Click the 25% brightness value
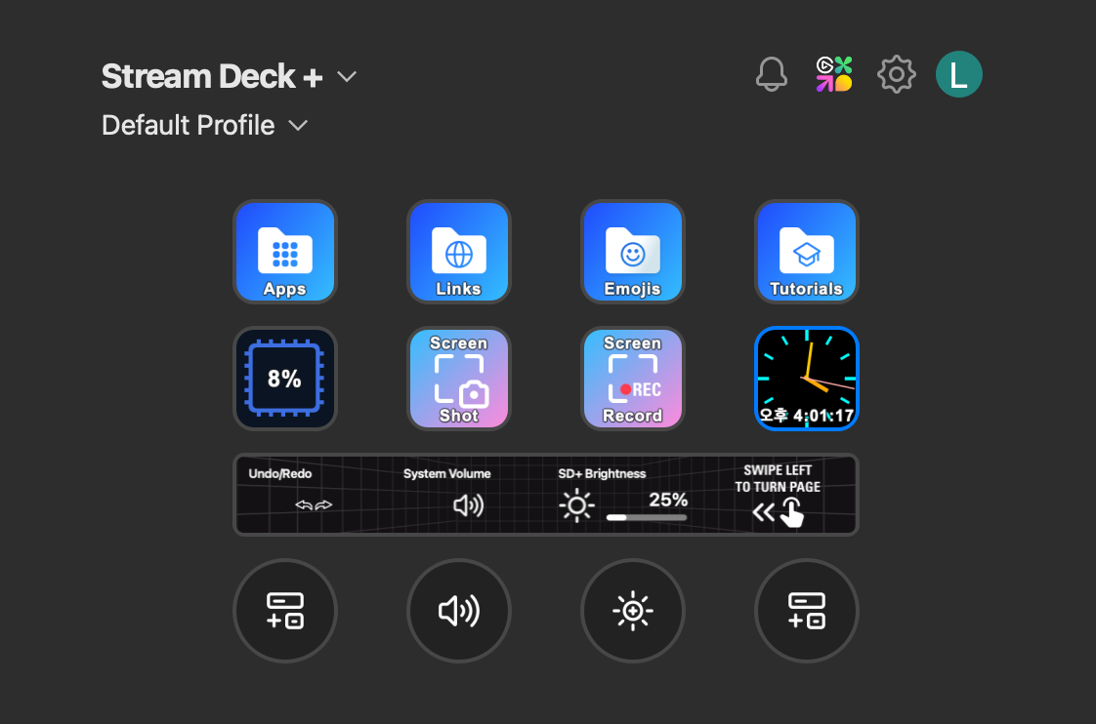Image resolution: width=1096 pixels, height=724 pixels. click(668, 500)
